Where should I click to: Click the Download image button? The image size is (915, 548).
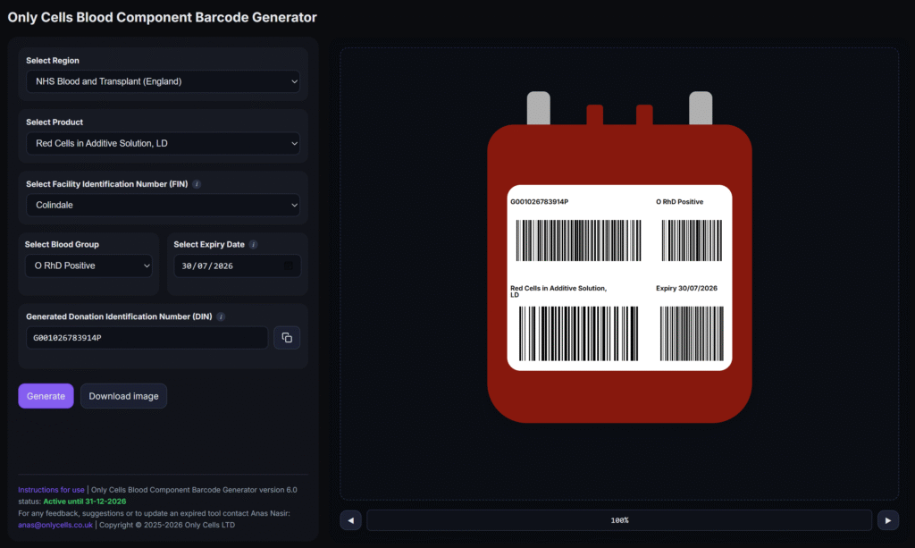123,396
